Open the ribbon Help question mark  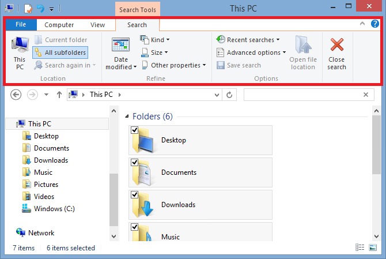[374, 24]
